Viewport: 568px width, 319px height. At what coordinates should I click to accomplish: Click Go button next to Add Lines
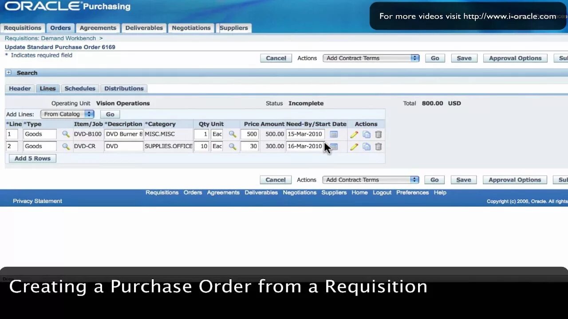[110, 114]
